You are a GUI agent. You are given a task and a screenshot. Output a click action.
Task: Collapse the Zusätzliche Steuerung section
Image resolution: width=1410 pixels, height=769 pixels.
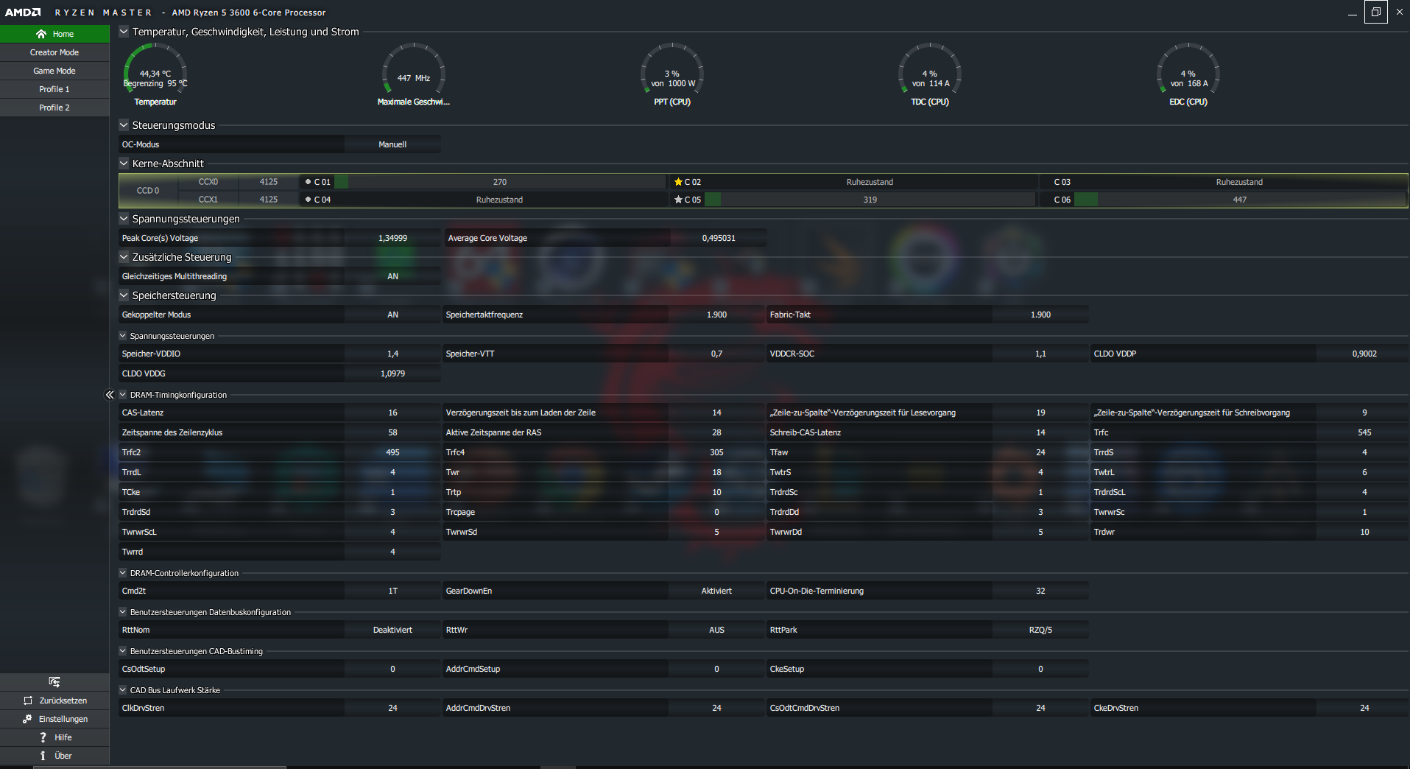[124, 257]
